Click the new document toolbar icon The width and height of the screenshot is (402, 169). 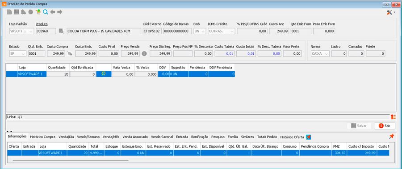point(9,12)
